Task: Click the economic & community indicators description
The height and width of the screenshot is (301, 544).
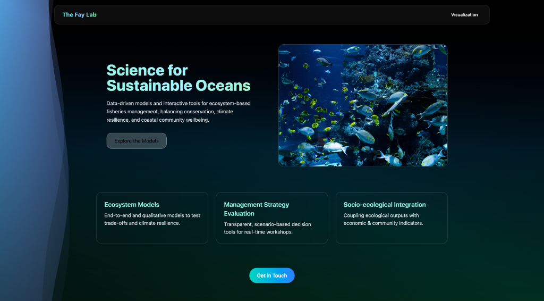Action: tap(383, 219)
